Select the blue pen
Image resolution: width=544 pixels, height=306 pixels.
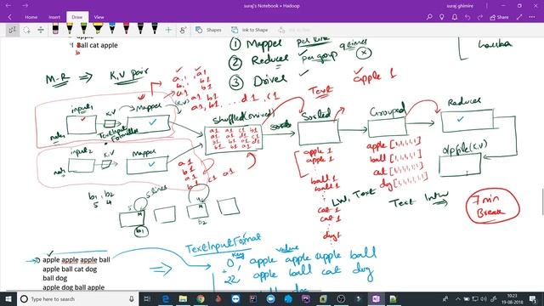pos(112,29)
